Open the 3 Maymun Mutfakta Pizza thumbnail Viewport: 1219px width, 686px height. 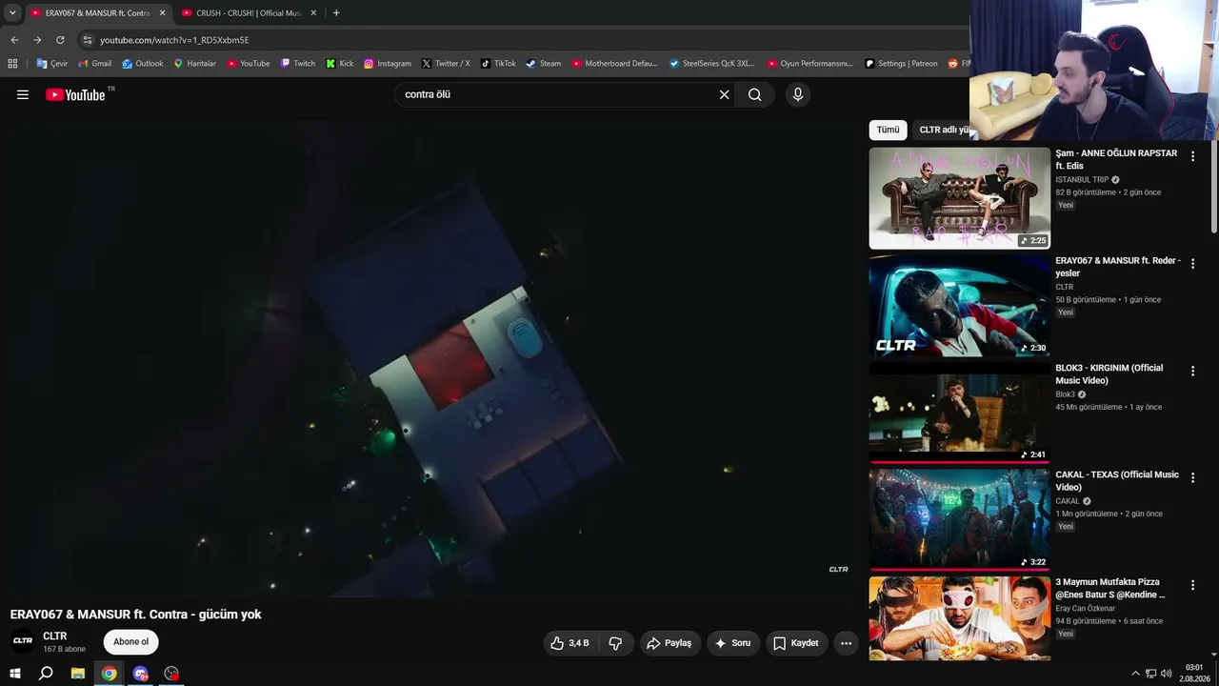tap(960, 618)
